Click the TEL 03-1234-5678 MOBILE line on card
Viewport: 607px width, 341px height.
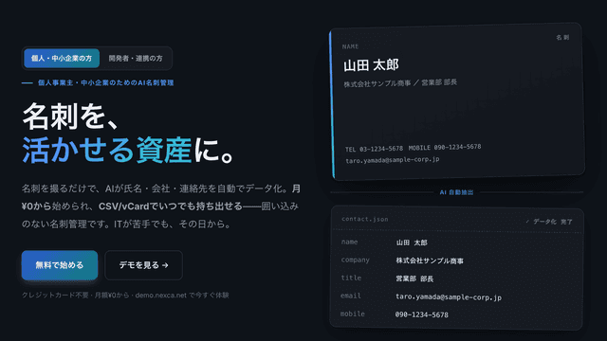tap(414, 148)
